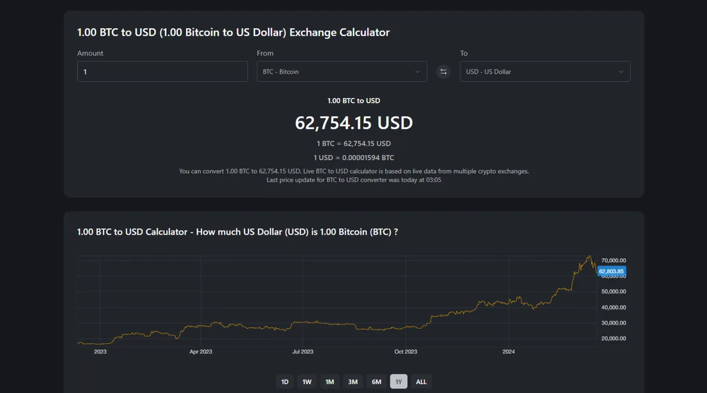Screen dimensions: 707x393
Task: Select the 1W chart range
Action: [x=306, y=381]
